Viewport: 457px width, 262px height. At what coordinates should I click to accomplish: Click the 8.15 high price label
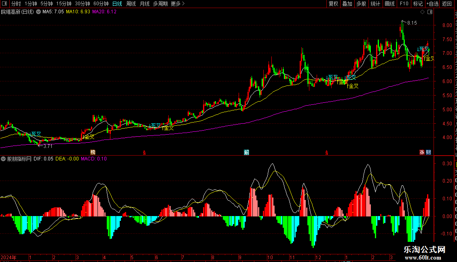412,23
